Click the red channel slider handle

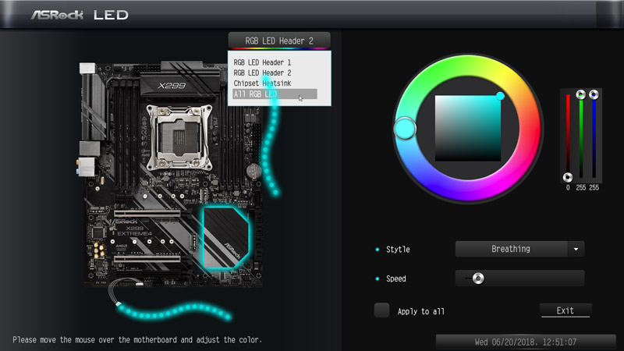click(x=568, y=177)
